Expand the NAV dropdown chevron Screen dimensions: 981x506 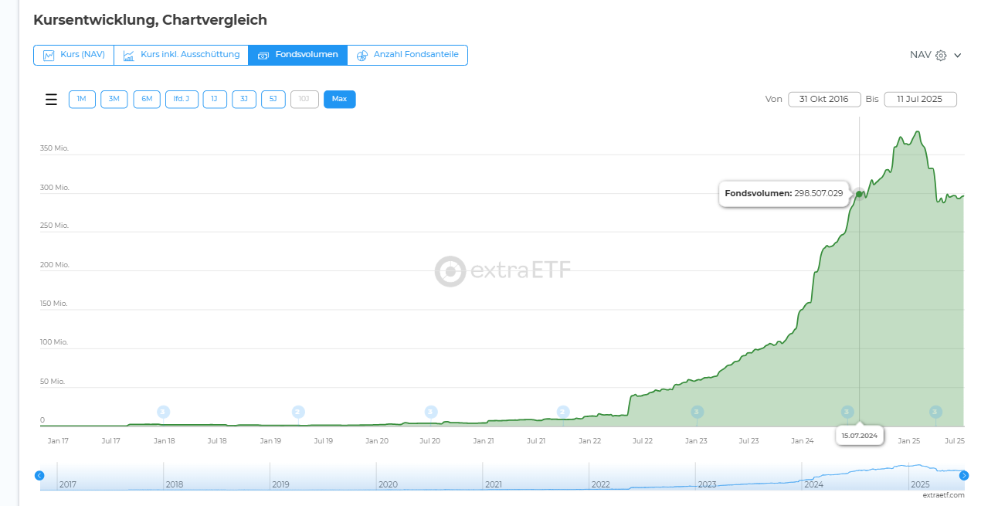(x=958, y=56)
